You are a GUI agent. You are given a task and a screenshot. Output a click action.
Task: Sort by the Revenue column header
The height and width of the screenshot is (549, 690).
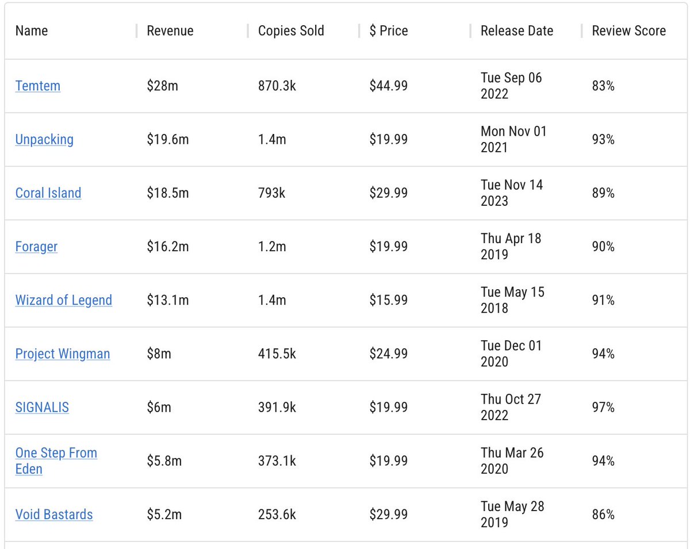click(170, 30)
